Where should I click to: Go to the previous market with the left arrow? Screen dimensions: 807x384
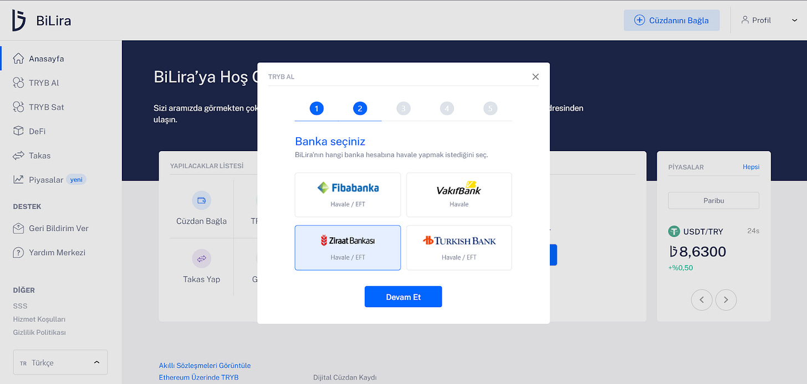tap(702, 300)
